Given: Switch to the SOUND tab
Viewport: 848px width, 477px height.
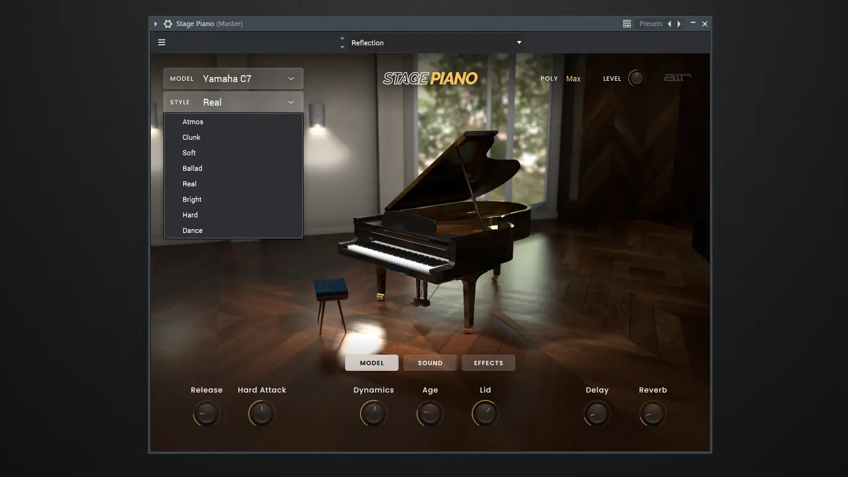Looking at the screenshot, I should 430,363.
